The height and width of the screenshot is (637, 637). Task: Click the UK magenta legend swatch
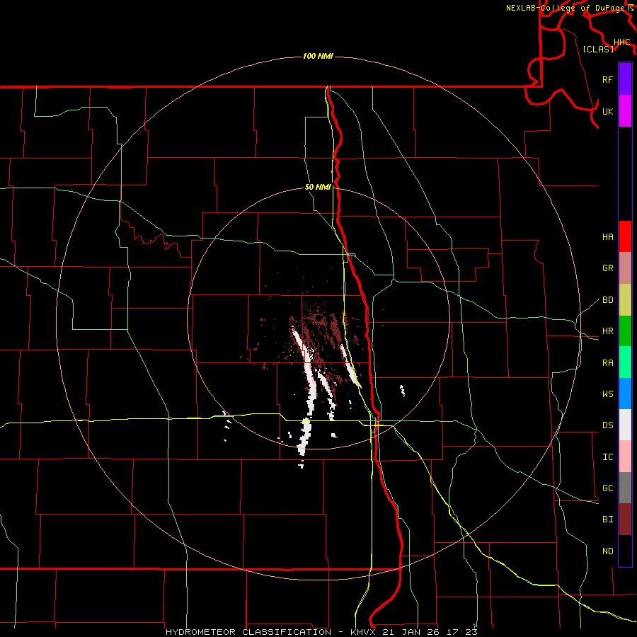click(625, 110)
